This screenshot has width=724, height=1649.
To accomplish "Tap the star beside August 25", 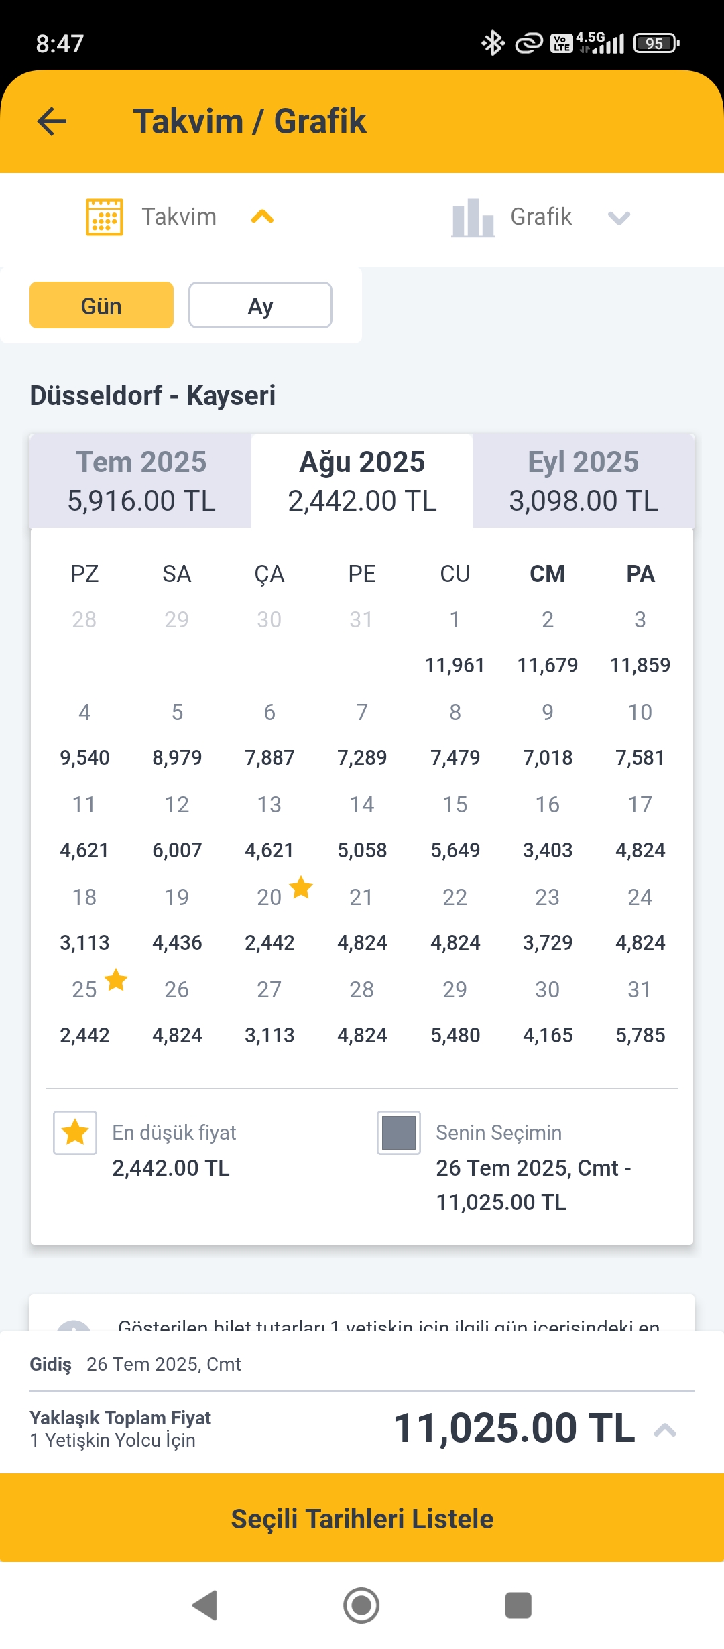I will coord(116,980).
